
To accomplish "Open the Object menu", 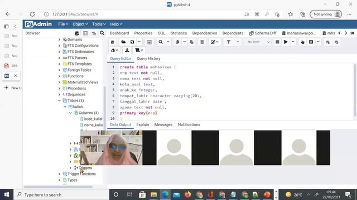I will tap(80, 24).
